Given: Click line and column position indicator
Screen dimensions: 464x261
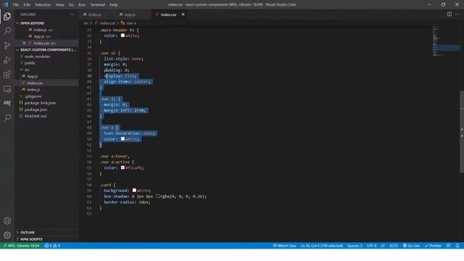Looking at the screenshot, I should 322,246.
